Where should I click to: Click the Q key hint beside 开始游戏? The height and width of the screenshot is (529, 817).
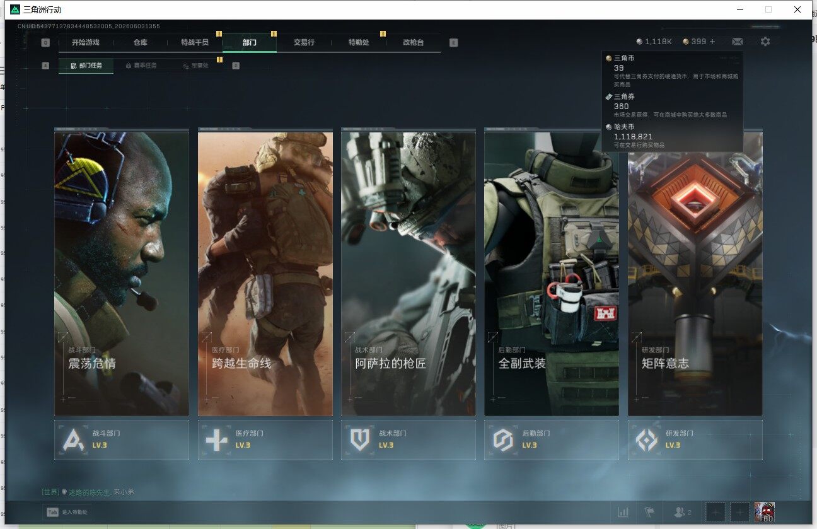point(45,43)
